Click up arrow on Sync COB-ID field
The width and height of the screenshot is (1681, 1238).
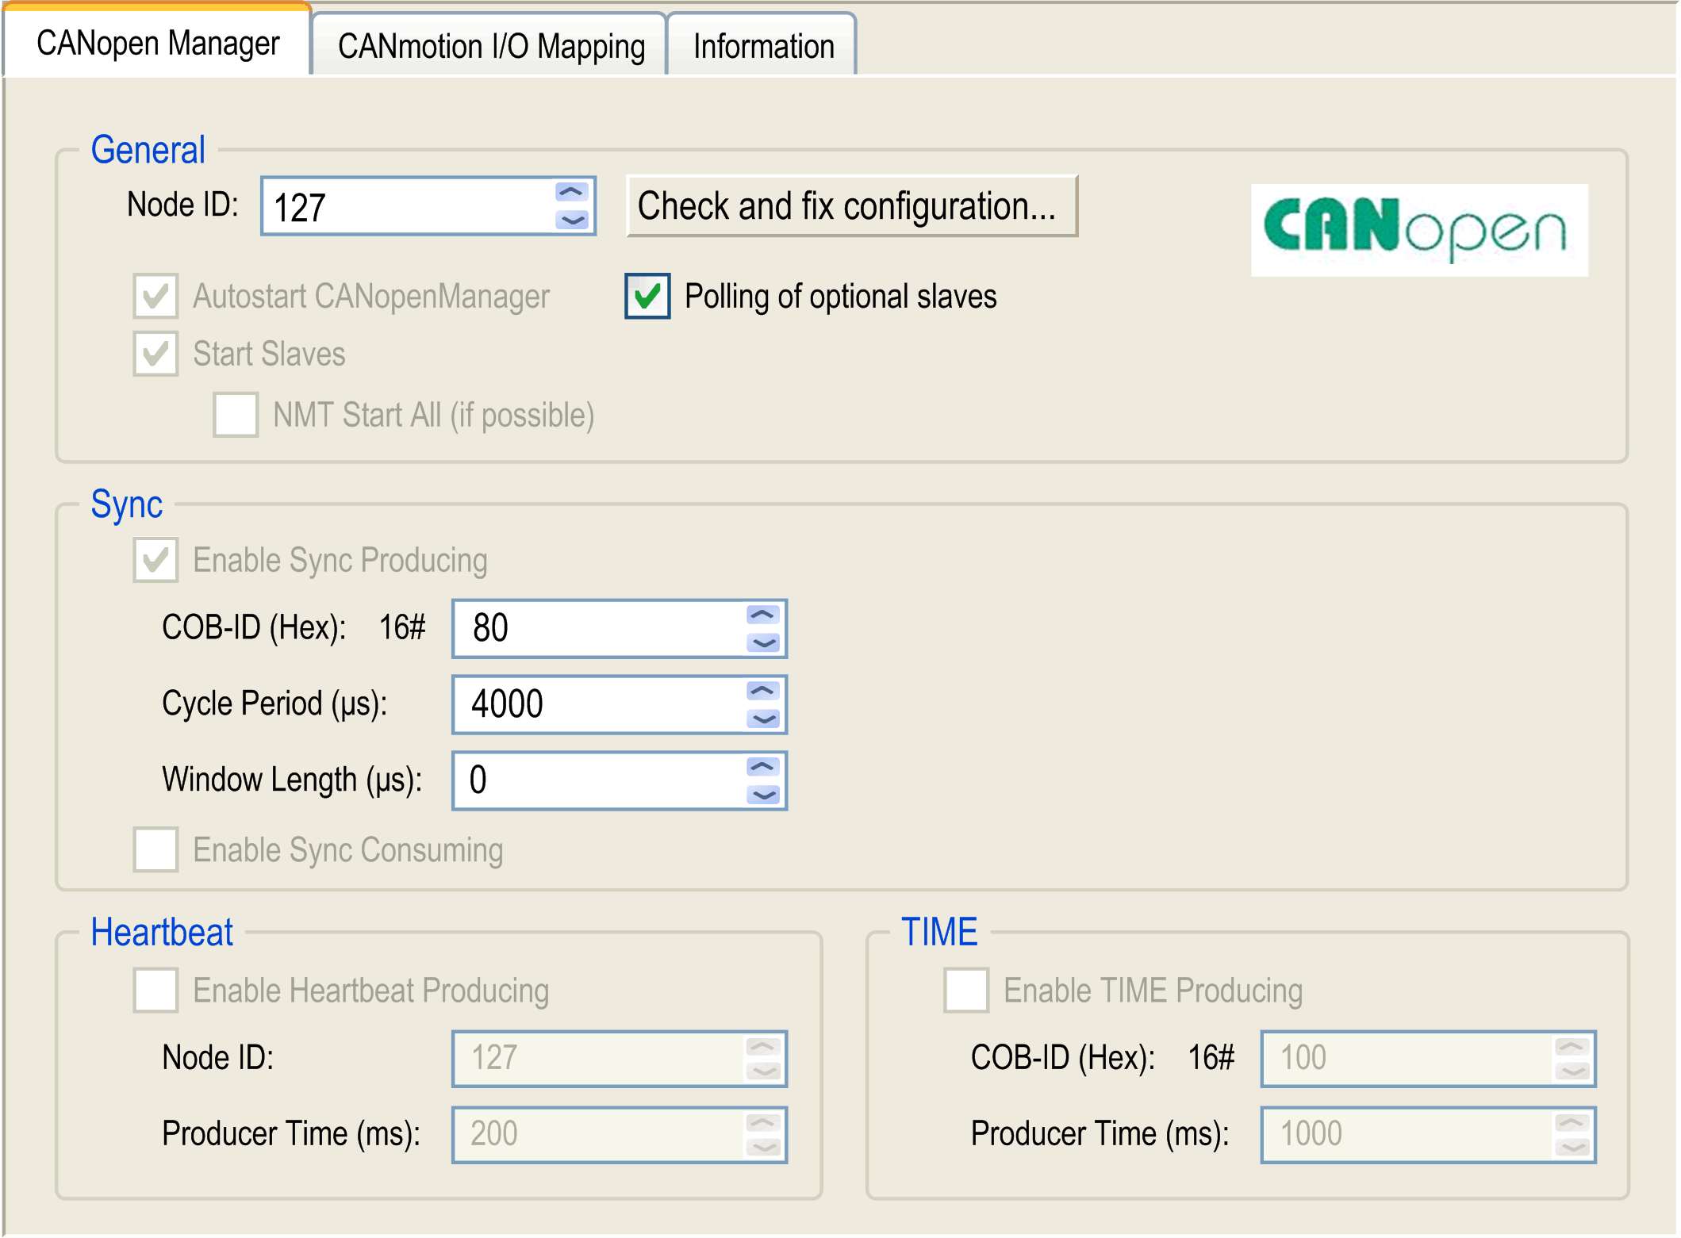[x=762, y=615]
